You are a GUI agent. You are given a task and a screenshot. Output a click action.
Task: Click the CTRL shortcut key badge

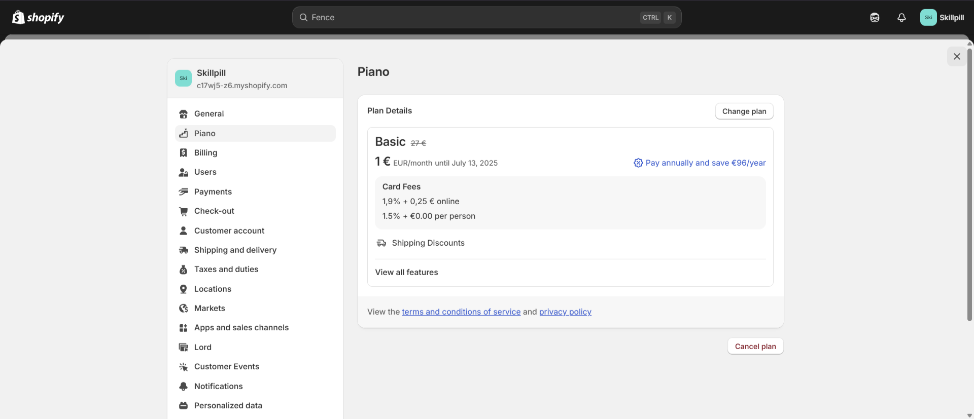click(x=650, y=17)
